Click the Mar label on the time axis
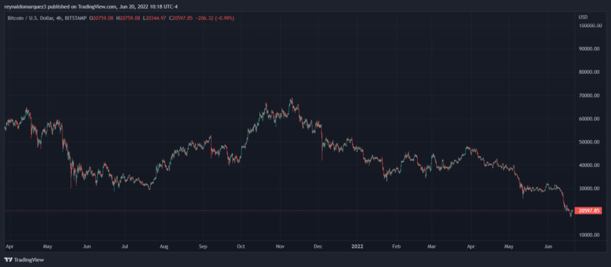Screen dimensions: 611x267 tap(432, 246)
